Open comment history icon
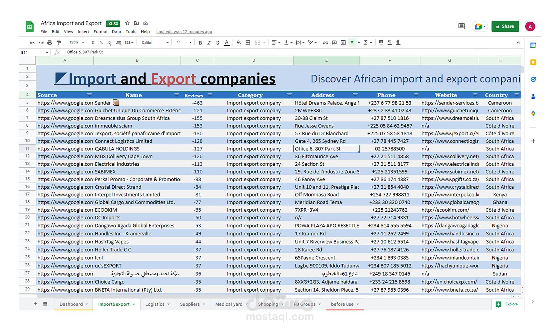 pos(461,26)
